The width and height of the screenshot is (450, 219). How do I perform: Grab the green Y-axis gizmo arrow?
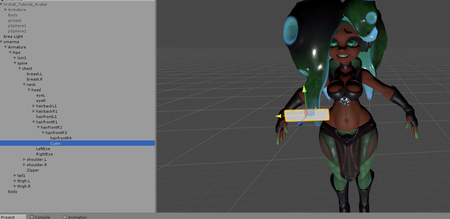click(x=304, y=89)
